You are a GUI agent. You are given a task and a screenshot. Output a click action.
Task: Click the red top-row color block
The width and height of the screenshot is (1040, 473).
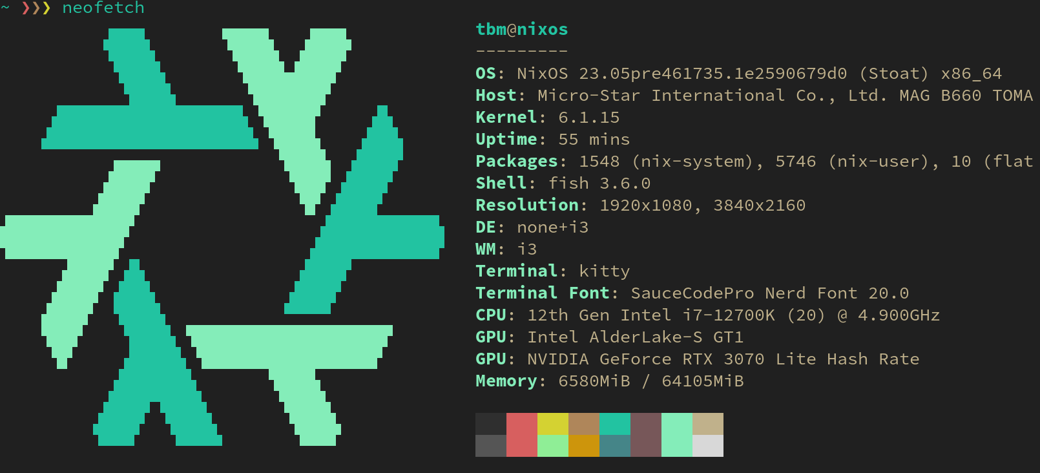[522, 424]
